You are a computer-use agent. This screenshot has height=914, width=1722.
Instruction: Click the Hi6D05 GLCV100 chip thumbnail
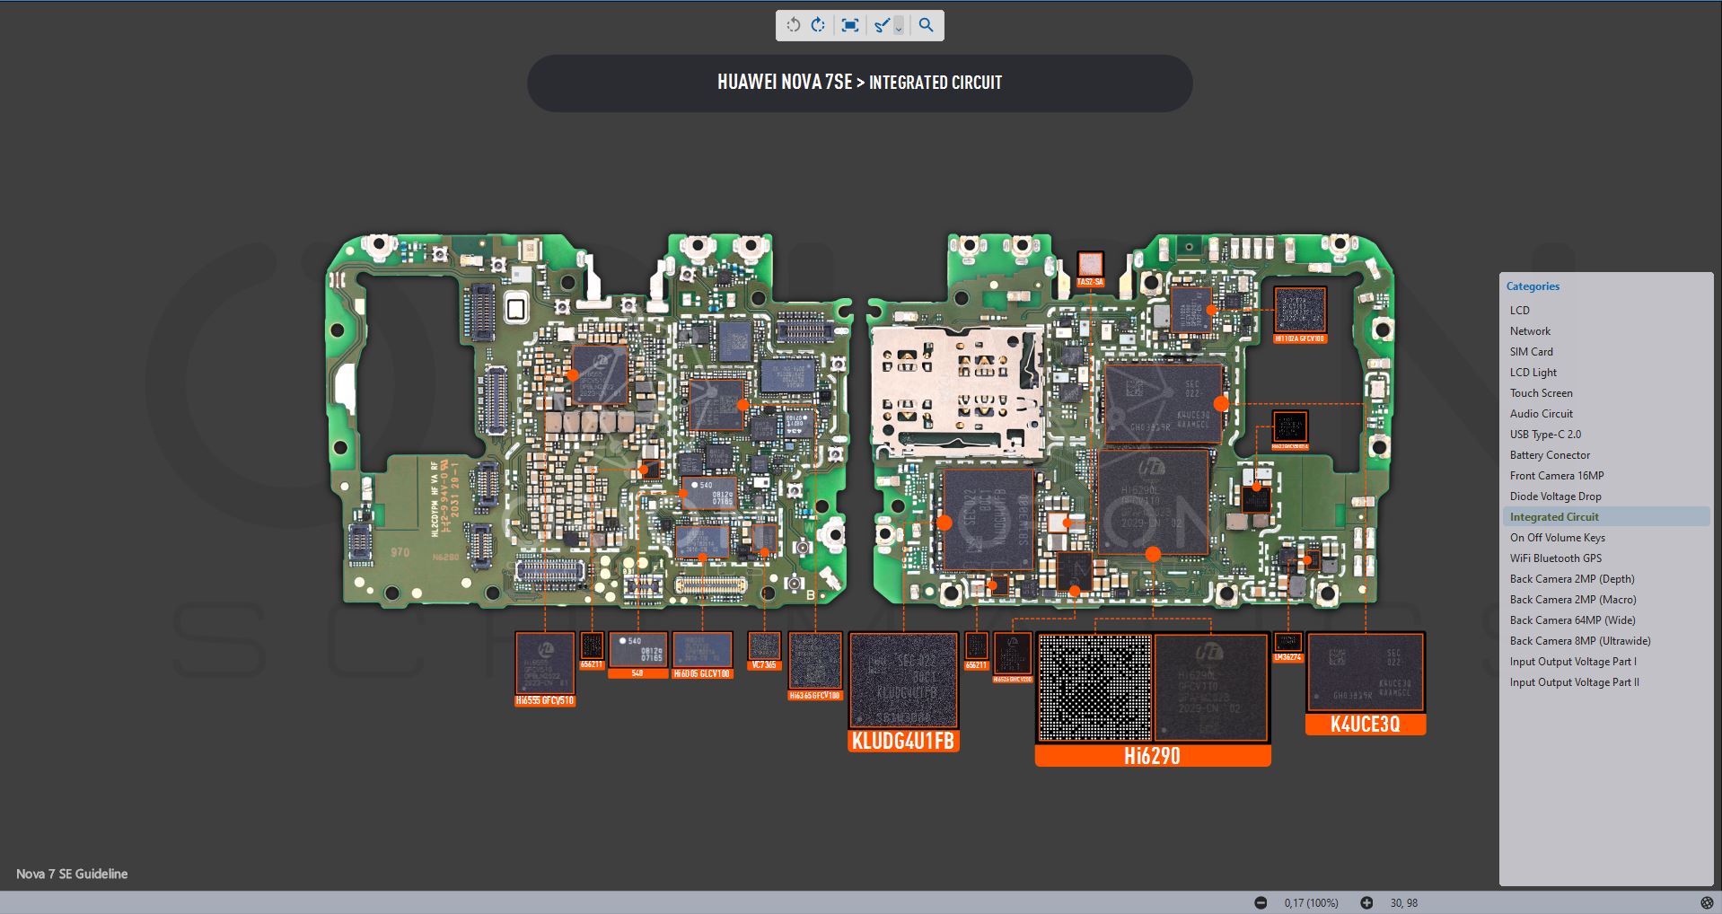coord(702,650)
